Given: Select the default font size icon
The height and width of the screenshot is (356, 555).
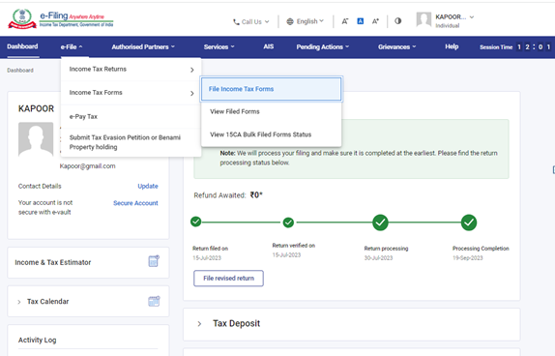Looking at the screenshot, I should coord(361,21).
